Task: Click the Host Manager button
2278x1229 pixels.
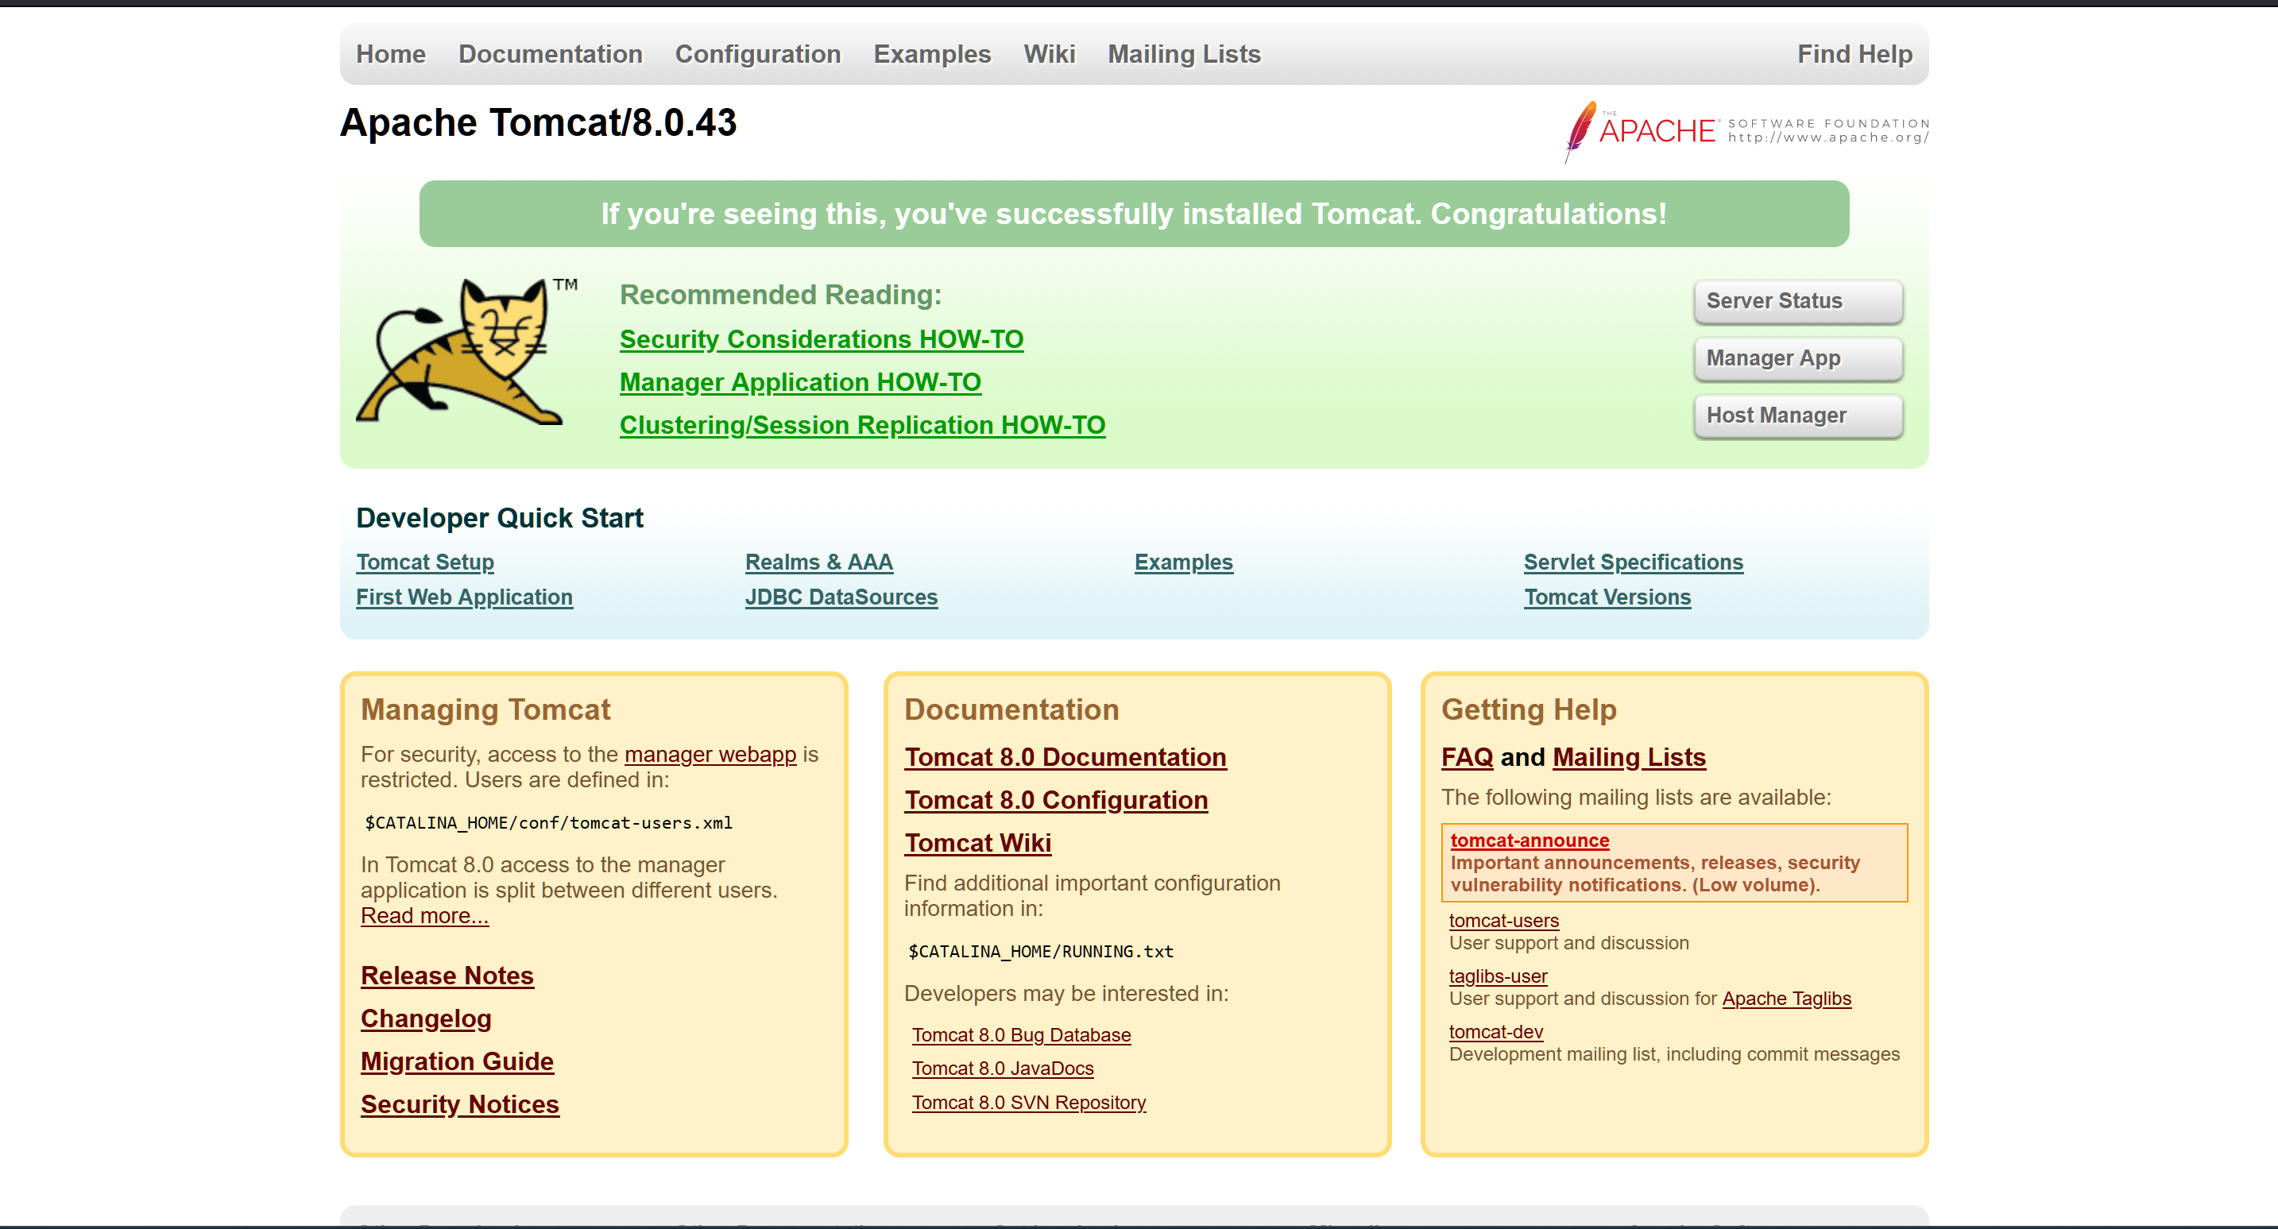Action: point(1798,416)
